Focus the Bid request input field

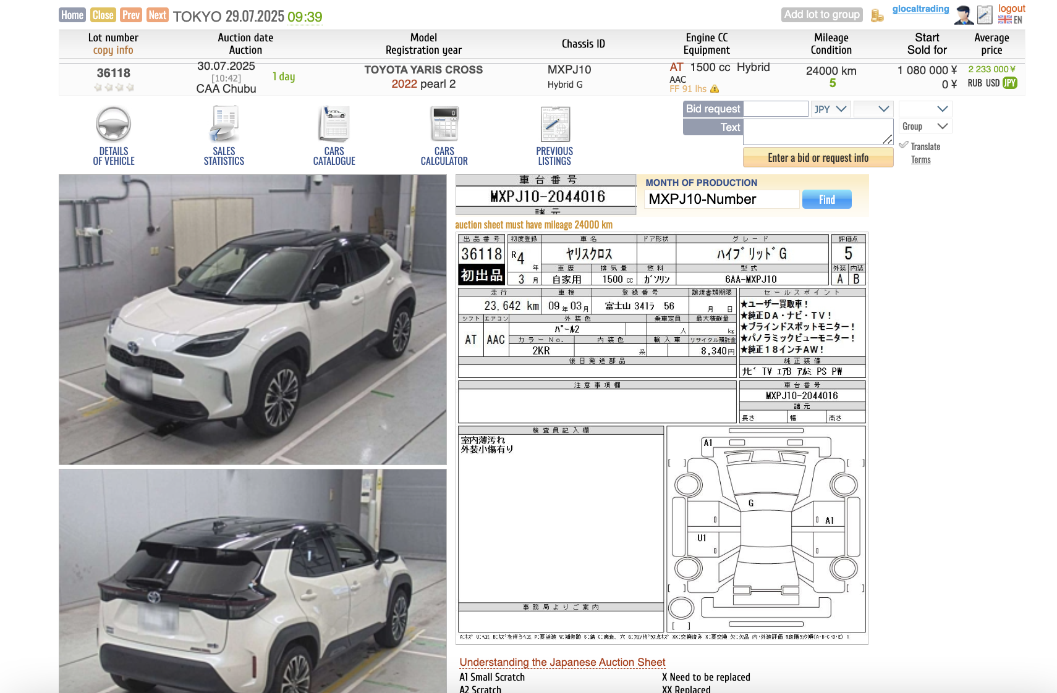point(776,109)
